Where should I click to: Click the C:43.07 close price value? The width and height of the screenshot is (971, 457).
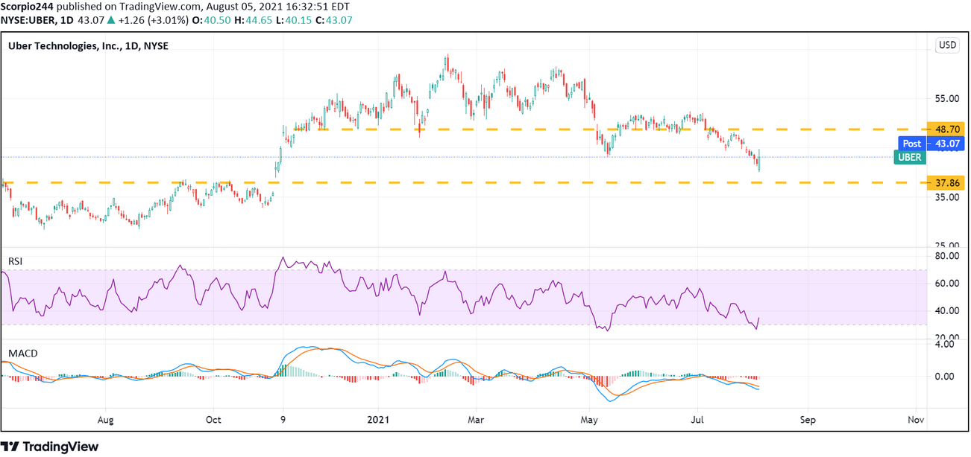coord(334,19)
